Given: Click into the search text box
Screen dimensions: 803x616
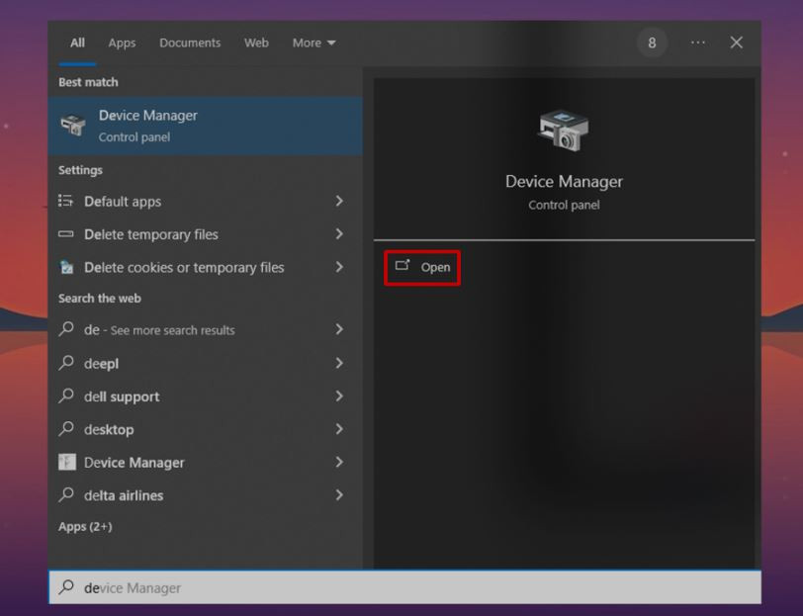Looking at the screenshot, I should (405, 588).
